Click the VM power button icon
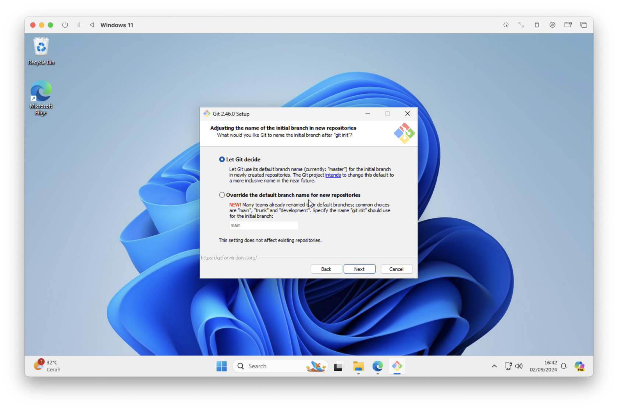 coord(65,25)
